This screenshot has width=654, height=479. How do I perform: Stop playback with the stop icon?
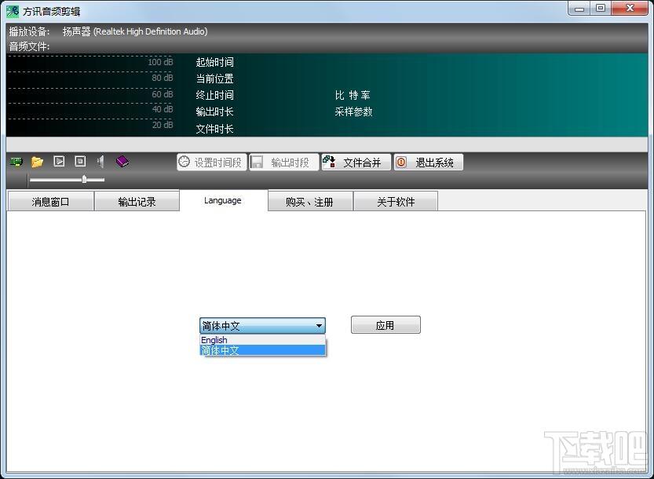tap(80, 161)
